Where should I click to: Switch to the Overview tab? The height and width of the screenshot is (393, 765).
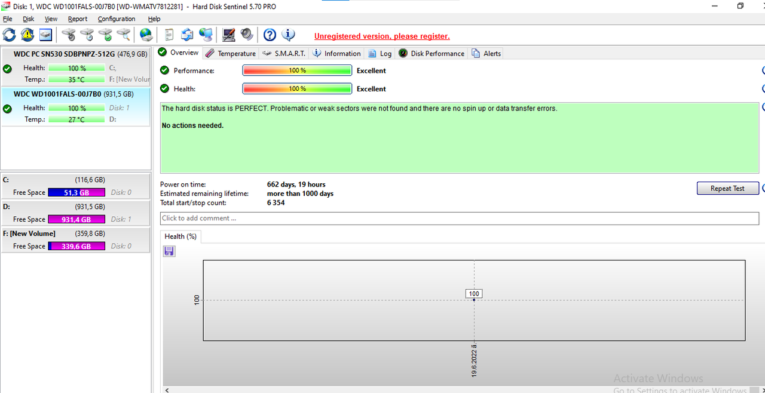click(x=178, y=53)
